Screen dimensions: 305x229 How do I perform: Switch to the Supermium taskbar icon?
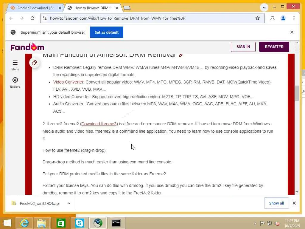click(98, 223)
